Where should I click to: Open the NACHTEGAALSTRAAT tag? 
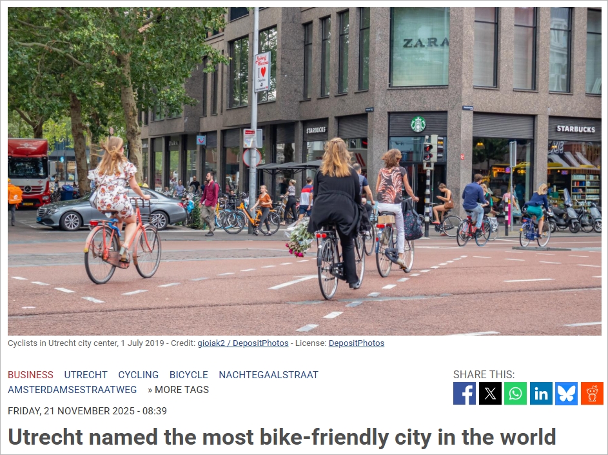tap(268, 374)
